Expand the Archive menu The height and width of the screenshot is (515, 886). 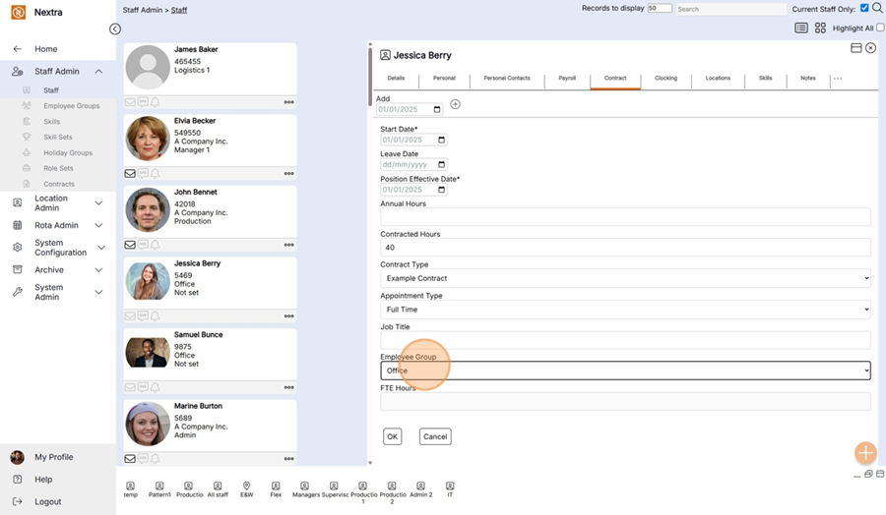[98, 269]
